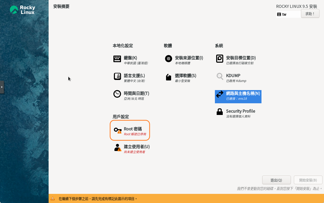Image resolution: width=324 pixels, height=203 pixels.
Task: Open 選擇軟體 via the package icon
Action: [x=168, y=77]
